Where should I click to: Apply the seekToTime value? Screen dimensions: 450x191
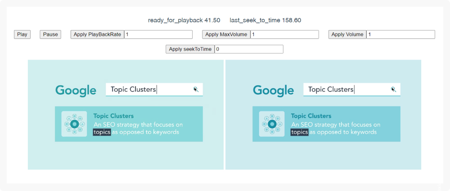[x=190, y=49]
